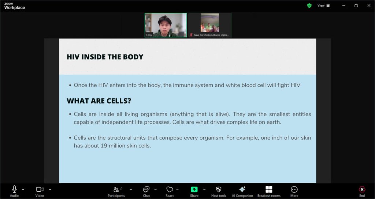Click the WHAT ARE CELLS? heading
The width and height of the screenshot is (375, 199).
(x=99, y=101)
